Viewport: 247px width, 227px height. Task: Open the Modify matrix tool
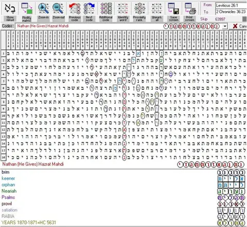27,8
